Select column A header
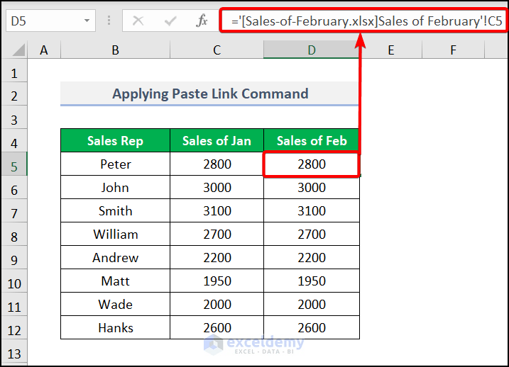 coord(44,50)
